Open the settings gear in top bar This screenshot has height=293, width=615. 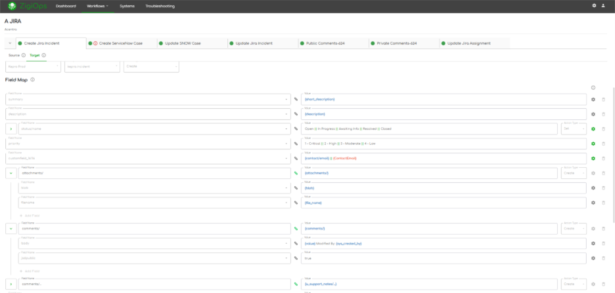pos(594,6)
